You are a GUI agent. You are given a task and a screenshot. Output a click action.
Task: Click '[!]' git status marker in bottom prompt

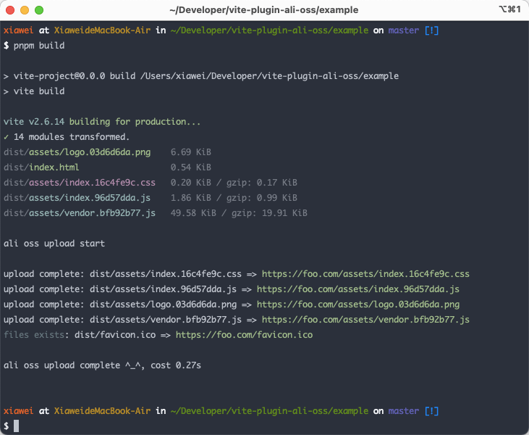(431, 411)
